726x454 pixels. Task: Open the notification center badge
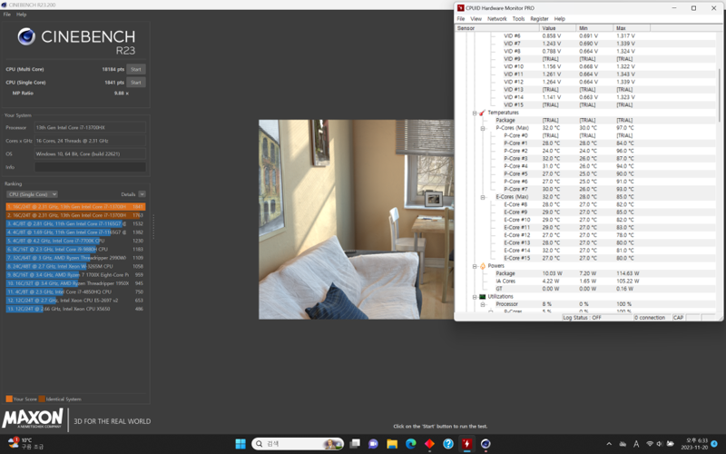click(714, 444)
